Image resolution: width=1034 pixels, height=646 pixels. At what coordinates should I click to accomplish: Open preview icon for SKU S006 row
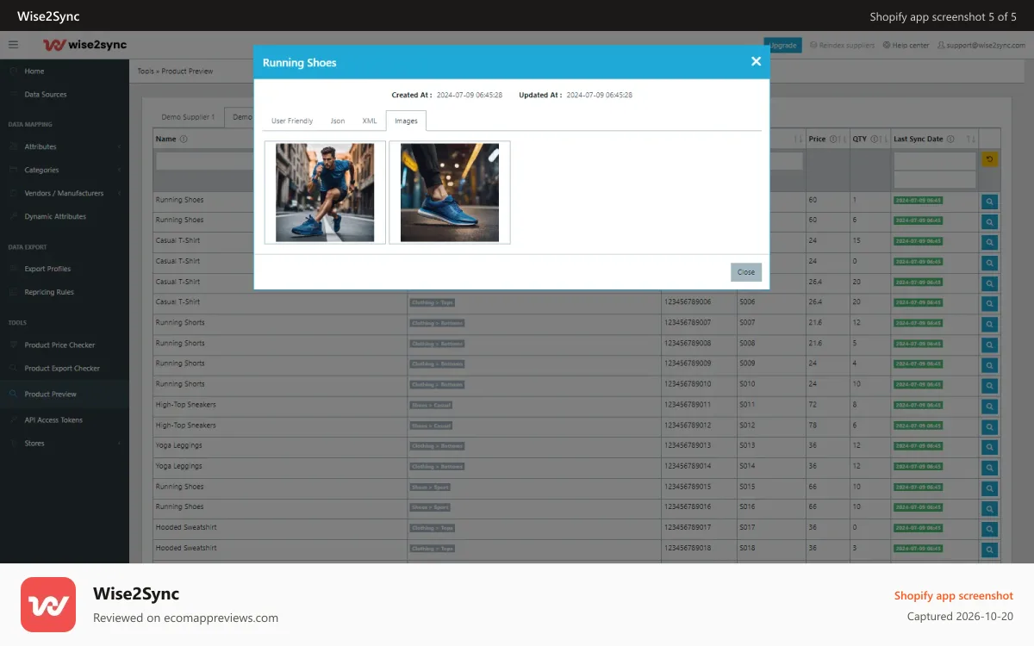click(x=990, y=304)
